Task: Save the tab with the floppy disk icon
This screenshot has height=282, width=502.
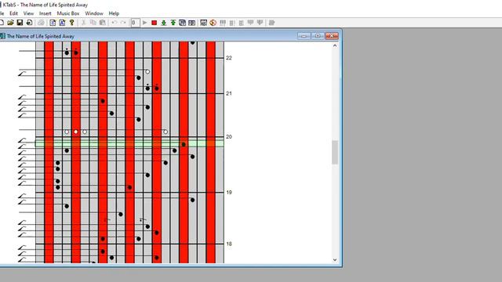Action: [x=20, y=23]
